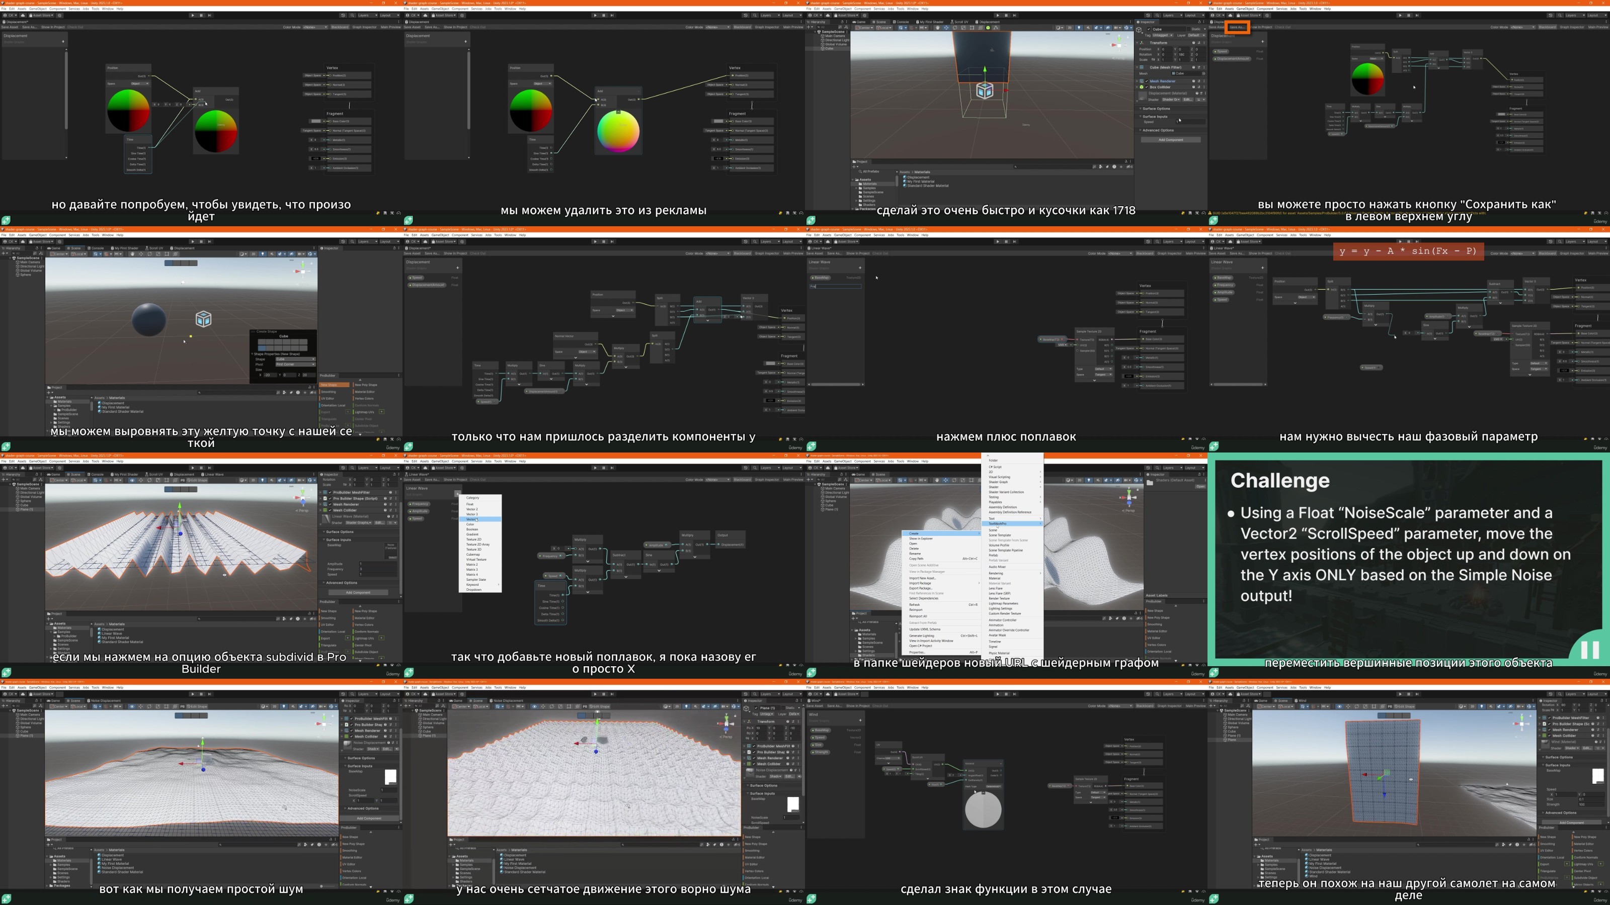This screenshot has height=905, width=1610.
Task: Choose TextMeshPro in the Create submenu
Action: pos(1012,524)
